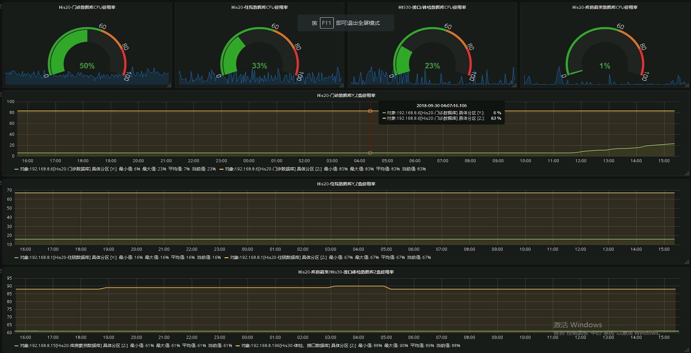The height and width of the screenshot is (353, 691).
Task: Click the 50% gauge in 门诊数据库 CPU panel
Action: coord(87,66)
